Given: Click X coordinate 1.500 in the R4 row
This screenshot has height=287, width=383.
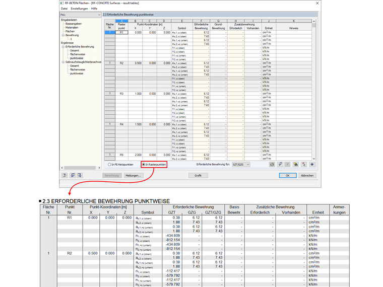Looking at the screenshot, I should click(136, 124).
